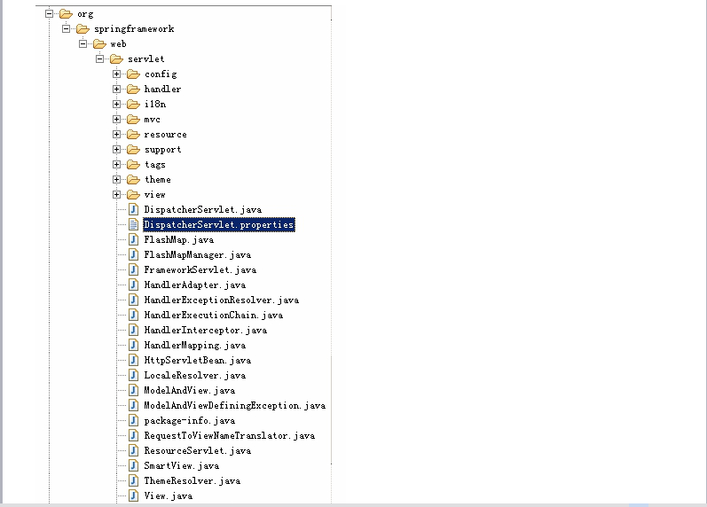Click the mvc folder icon
The width and height of the screenshot is (707, 507).
(133, 120)
